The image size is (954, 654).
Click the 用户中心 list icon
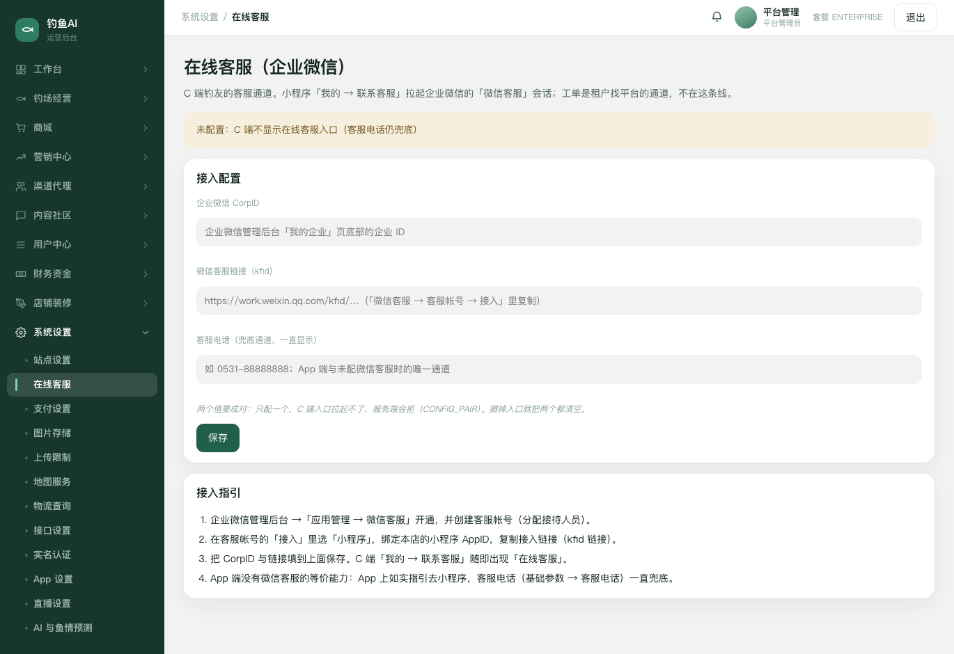(21, 245)
